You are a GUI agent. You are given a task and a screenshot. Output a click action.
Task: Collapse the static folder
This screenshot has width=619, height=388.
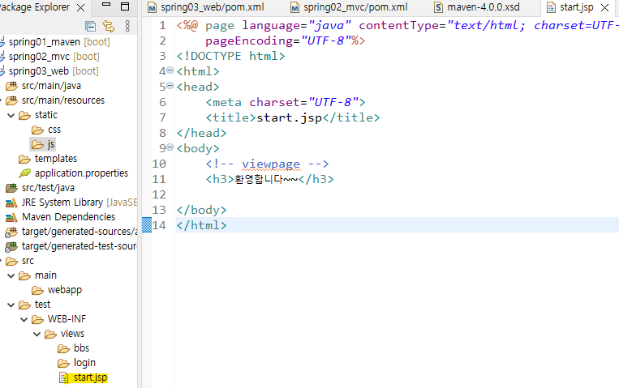(11, 115)
